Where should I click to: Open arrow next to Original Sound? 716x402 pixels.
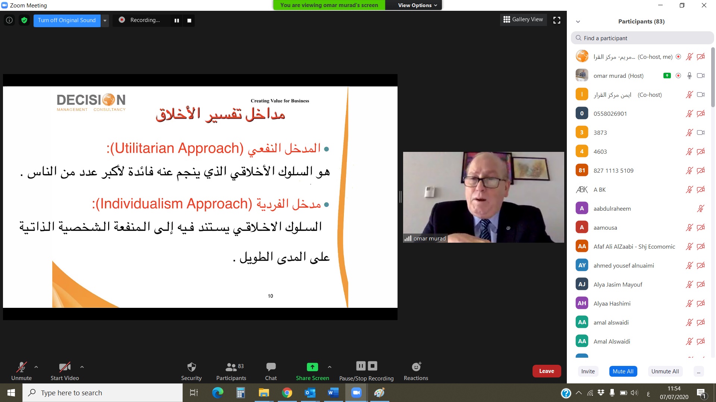[x=105, y=20]
